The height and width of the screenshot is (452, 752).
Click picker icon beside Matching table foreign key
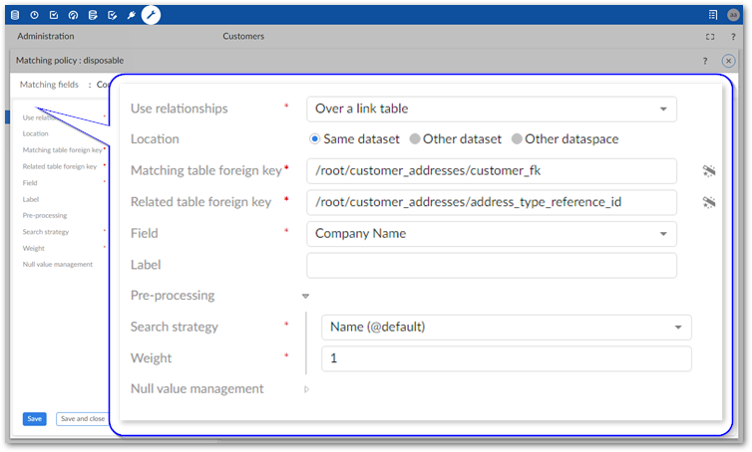pos(709,171)
